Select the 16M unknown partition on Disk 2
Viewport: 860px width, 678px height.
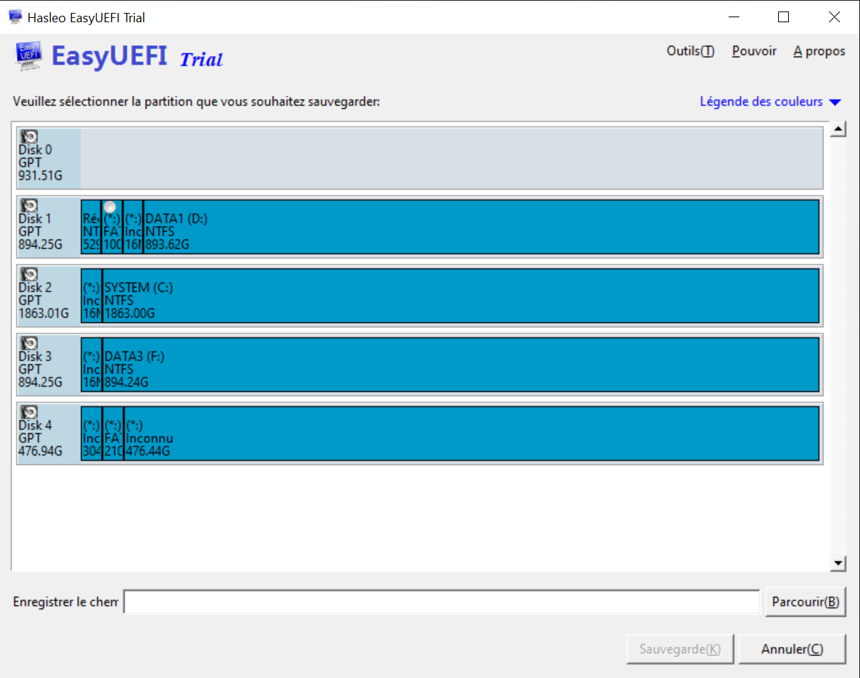click(x=92, y=296)
